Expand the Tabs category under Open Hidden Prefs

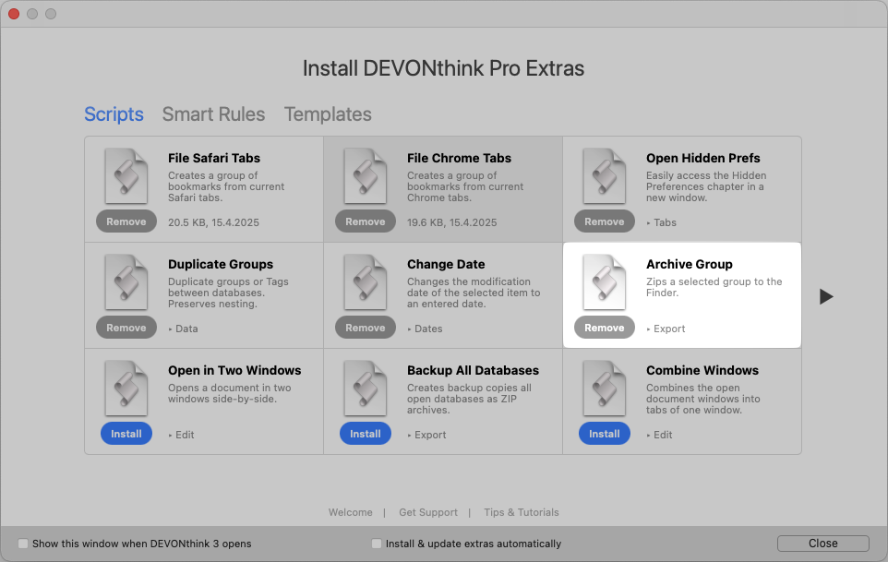tap(661, 222)
